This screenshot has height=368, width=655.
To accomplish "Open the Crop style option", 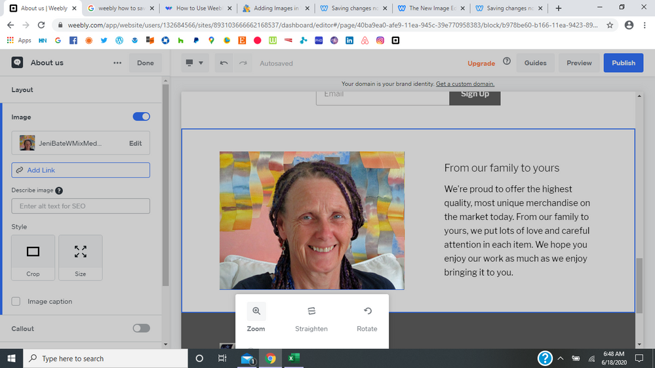I will click(x=33, y=258).
